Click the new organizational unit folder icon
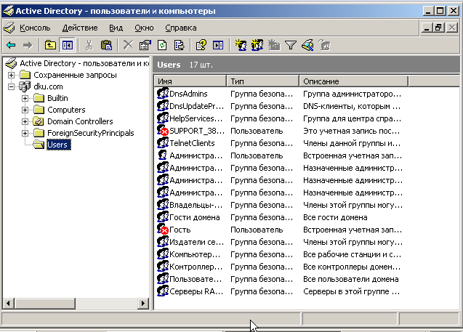 click(274, 45)
